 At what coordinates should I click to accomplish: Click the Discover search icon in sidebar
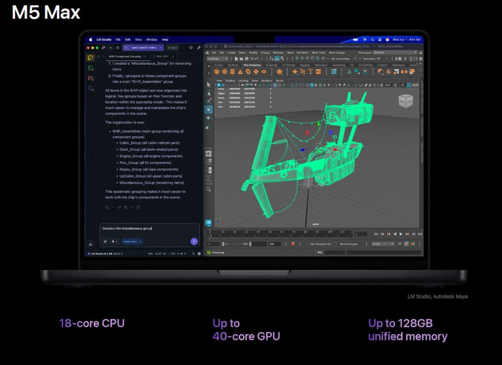(90, 89)
